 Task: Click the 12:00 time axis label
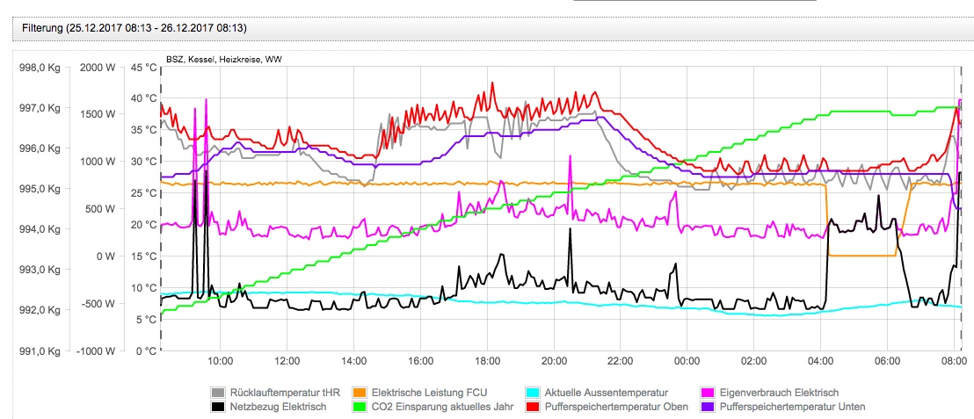pos(287,361)
